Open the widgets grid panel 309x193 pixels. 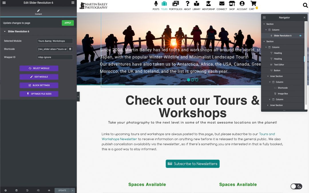(73, 3)
